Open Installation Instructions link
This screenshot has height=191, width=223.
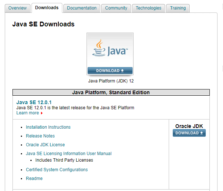48,127
